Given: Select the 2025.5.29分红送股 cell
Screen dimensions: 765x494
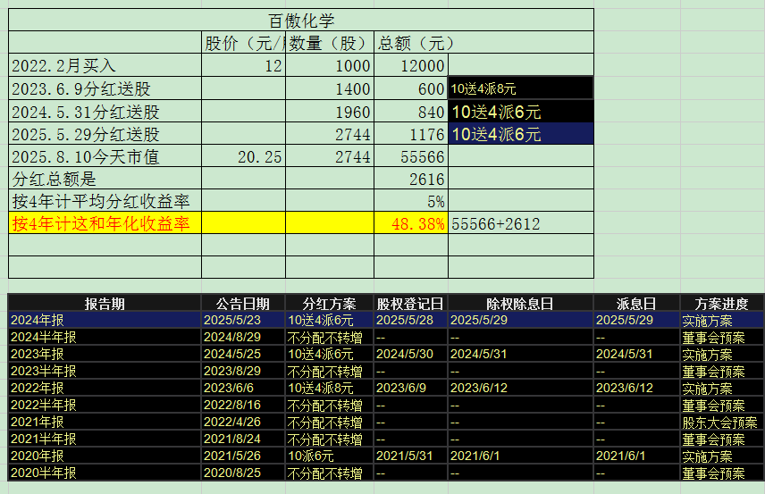Looking at the screenshot, I should pos(105,134).
